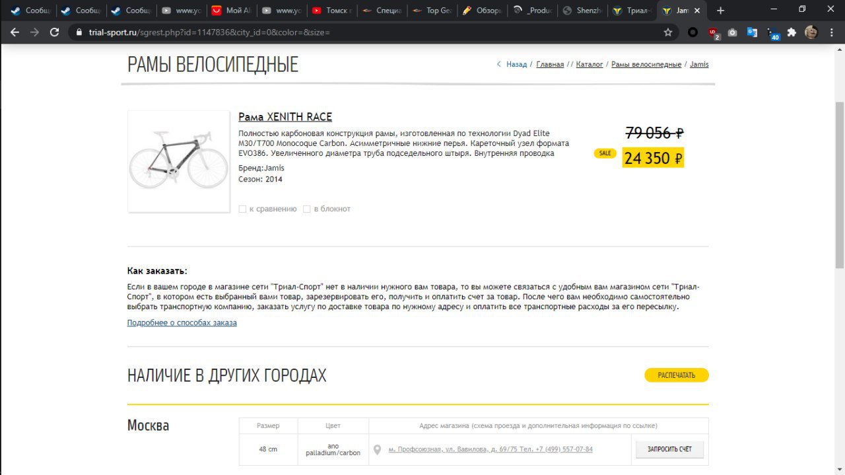Click the padlock site info icon

click(79, 32)
